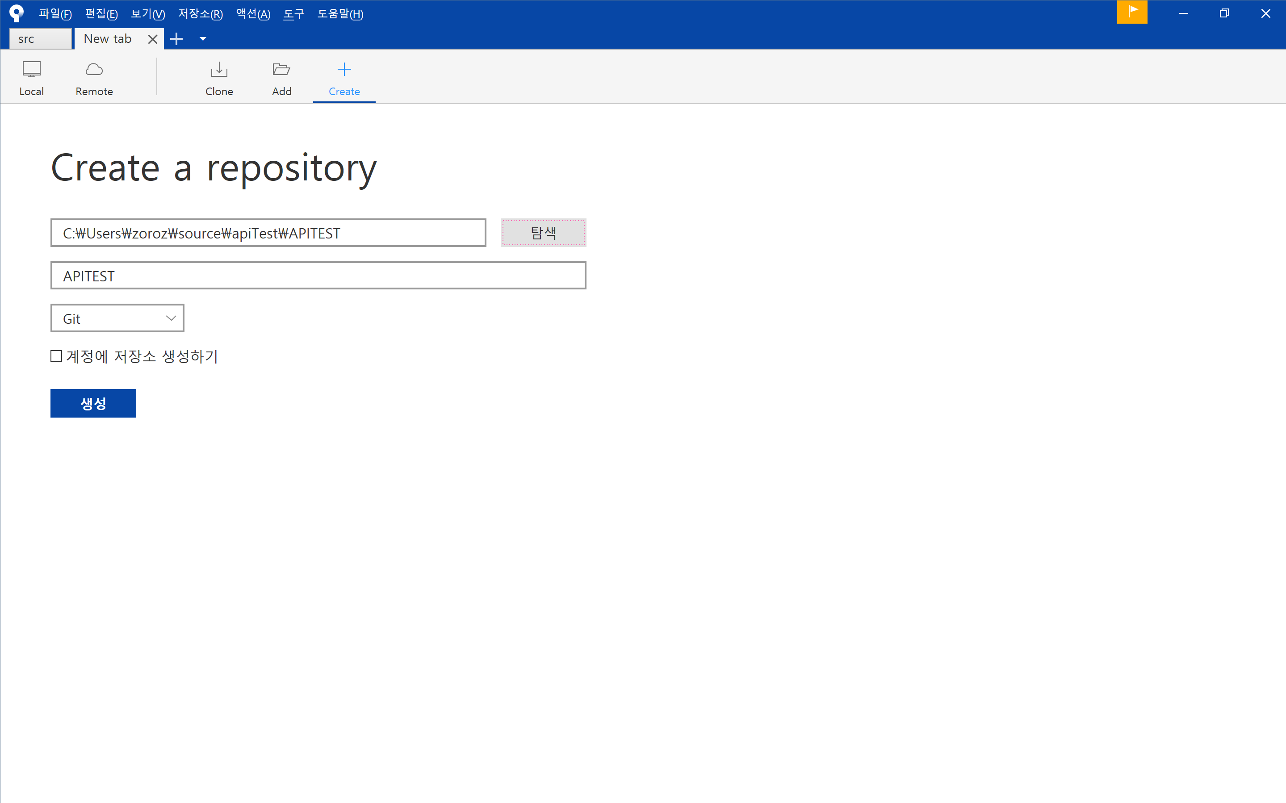Click the 탐색 browse button

[543, 233]
